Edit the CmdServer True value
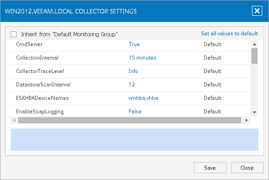 134,44
